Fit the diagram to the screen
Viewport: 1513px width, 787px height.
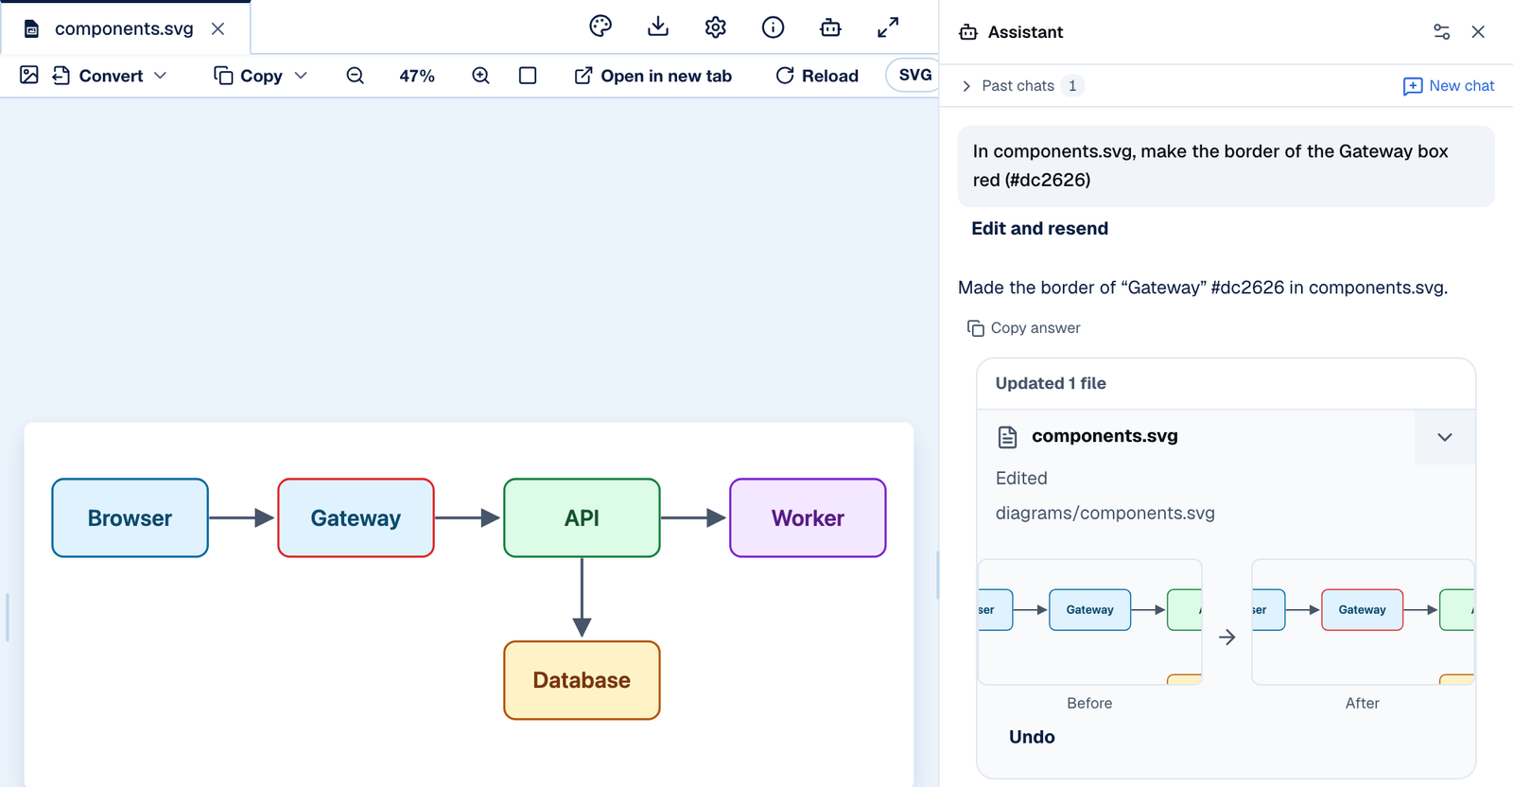(528, 76)
